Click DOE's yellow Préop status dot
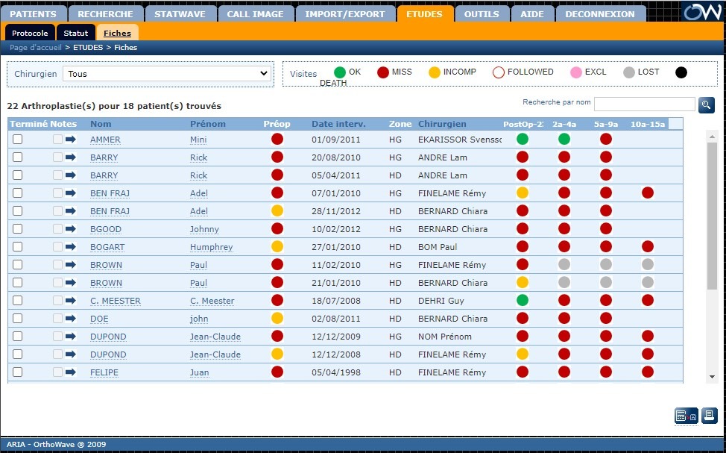This screenshot has width=726, height=453. (x=277, y=319)
